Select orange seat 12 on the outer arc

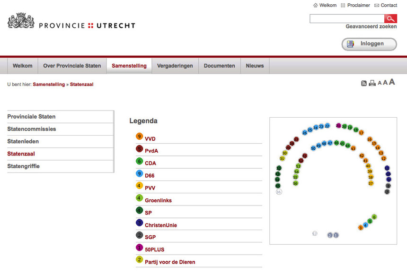pos(384,158)
